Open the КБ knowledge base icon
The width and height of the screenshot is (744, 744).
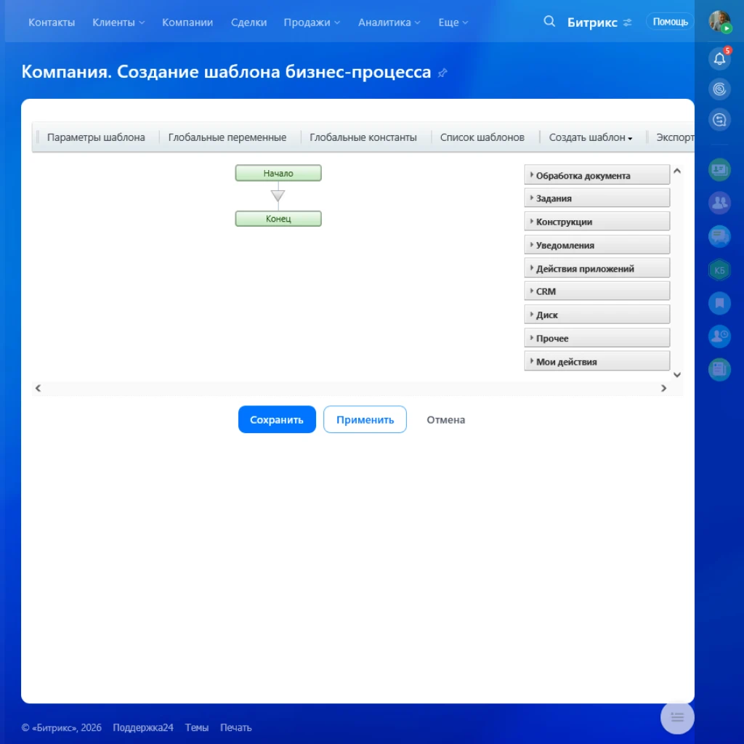tap(719, 270)
